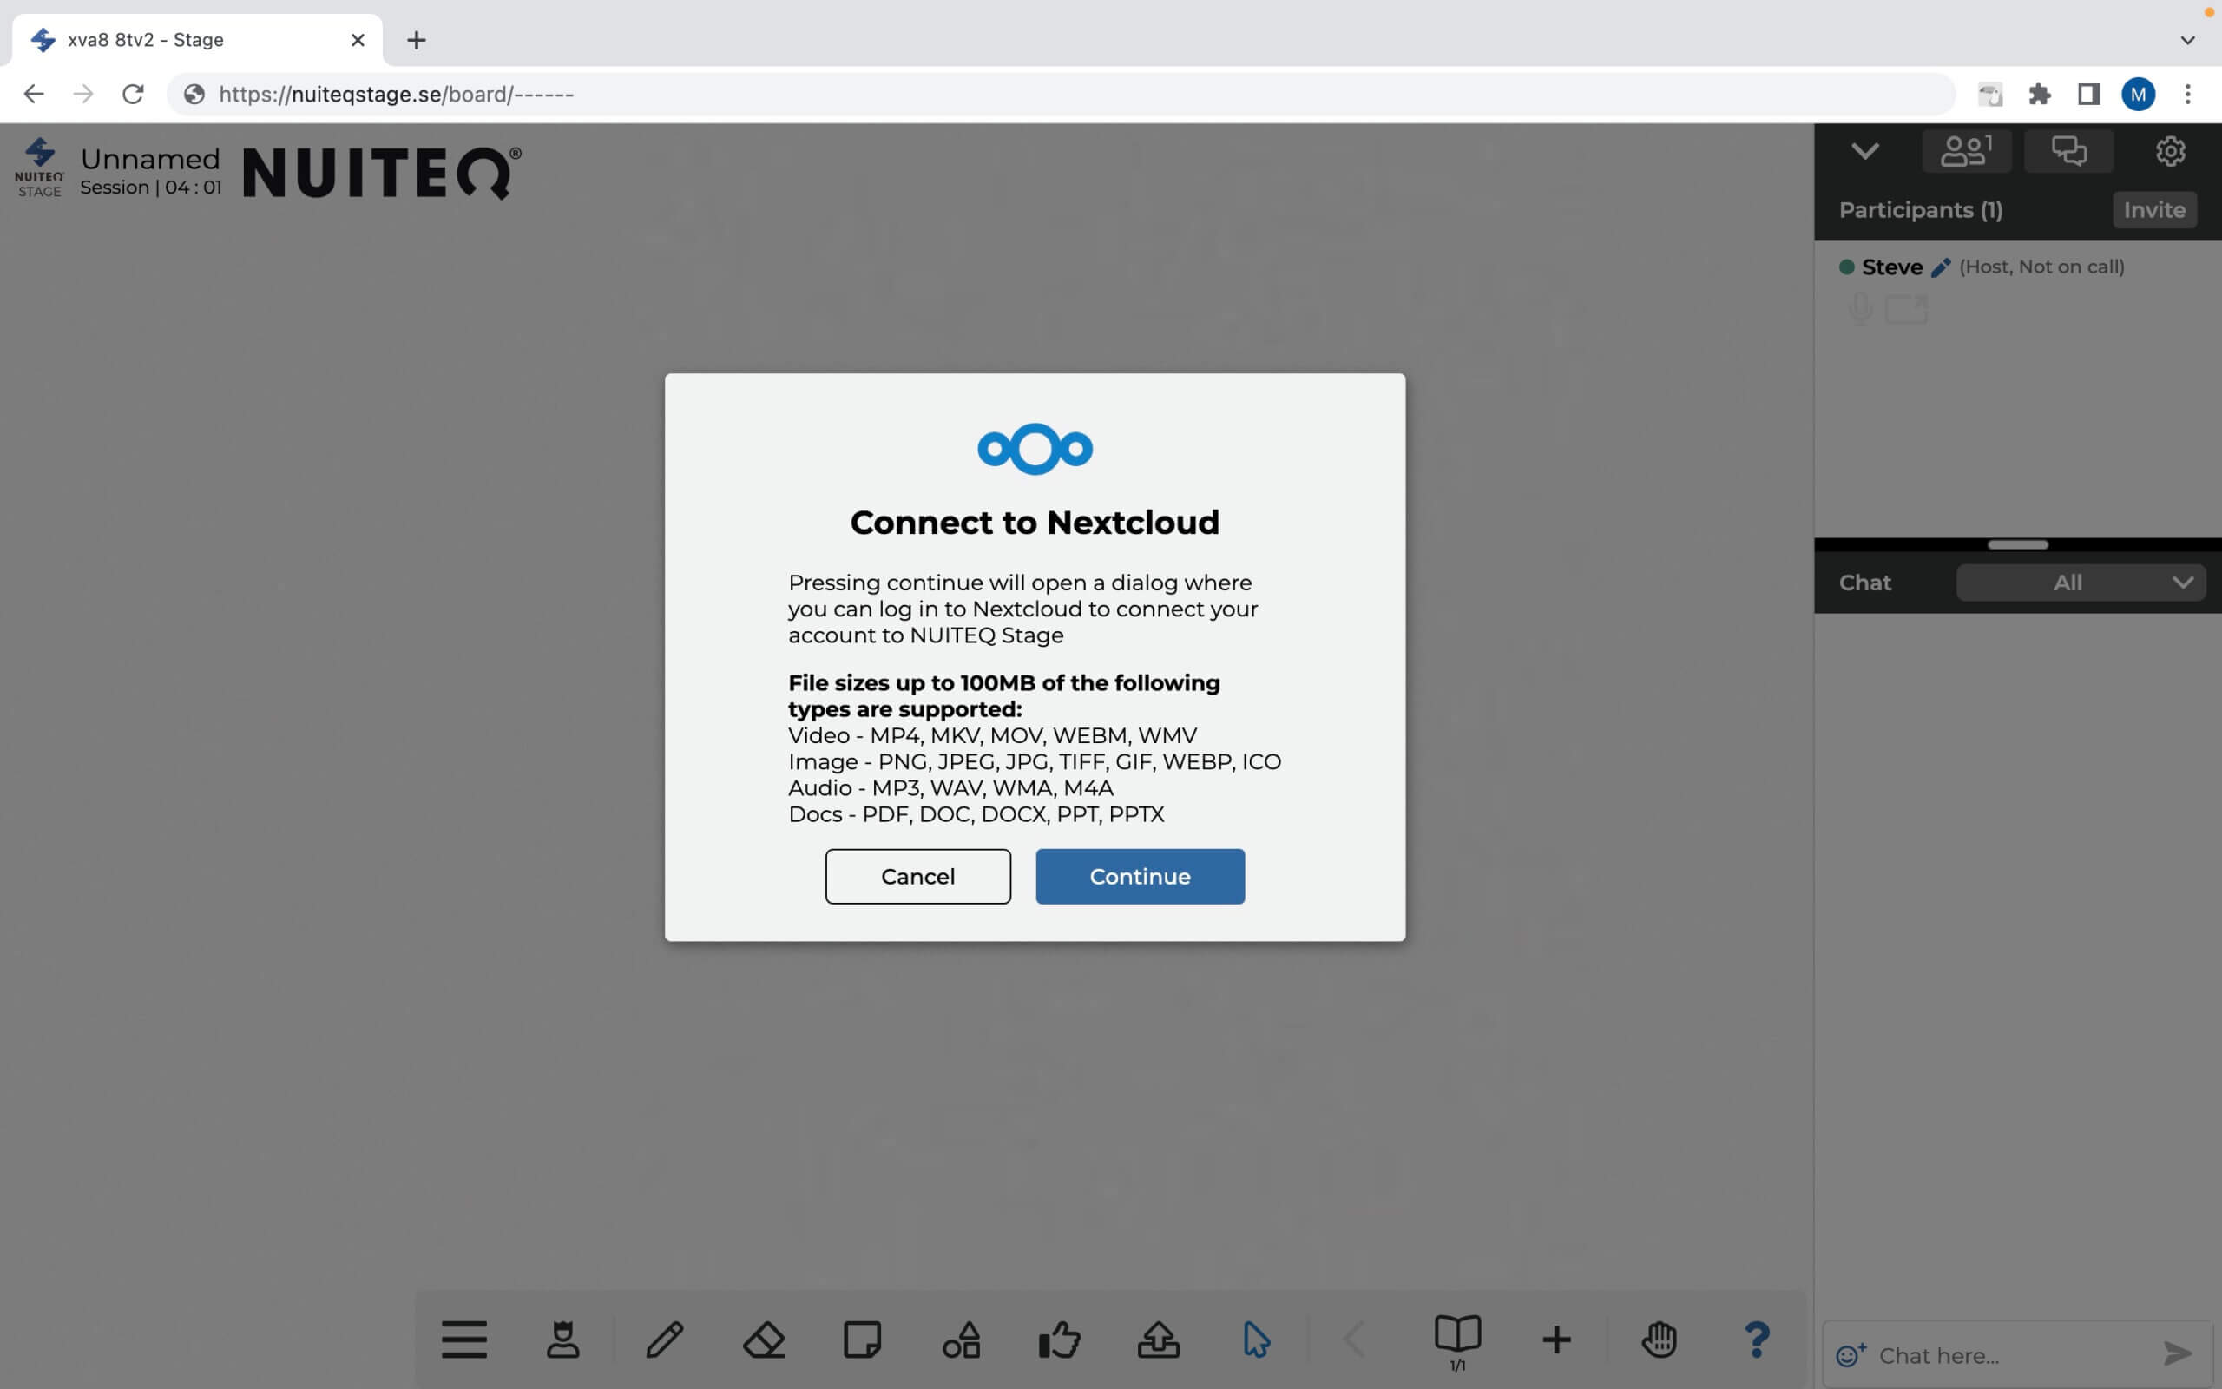Raise hand using the hand icon
The height and width of the screenshot is (1389, 2222).
(1658, 1339)
